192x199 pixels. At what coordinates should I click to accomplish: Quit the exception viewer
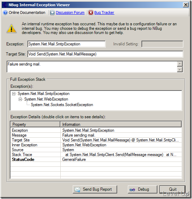(x=172, y=190)
